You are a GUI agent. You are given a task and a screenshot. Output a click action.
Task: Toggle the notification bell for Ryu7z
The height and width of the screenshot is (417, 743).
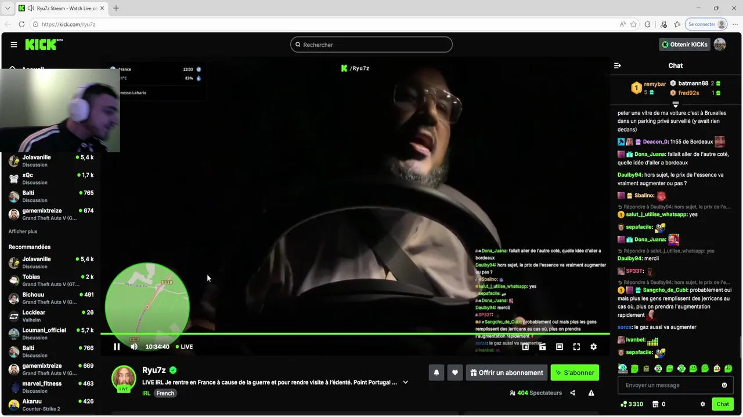click(437, 373)
